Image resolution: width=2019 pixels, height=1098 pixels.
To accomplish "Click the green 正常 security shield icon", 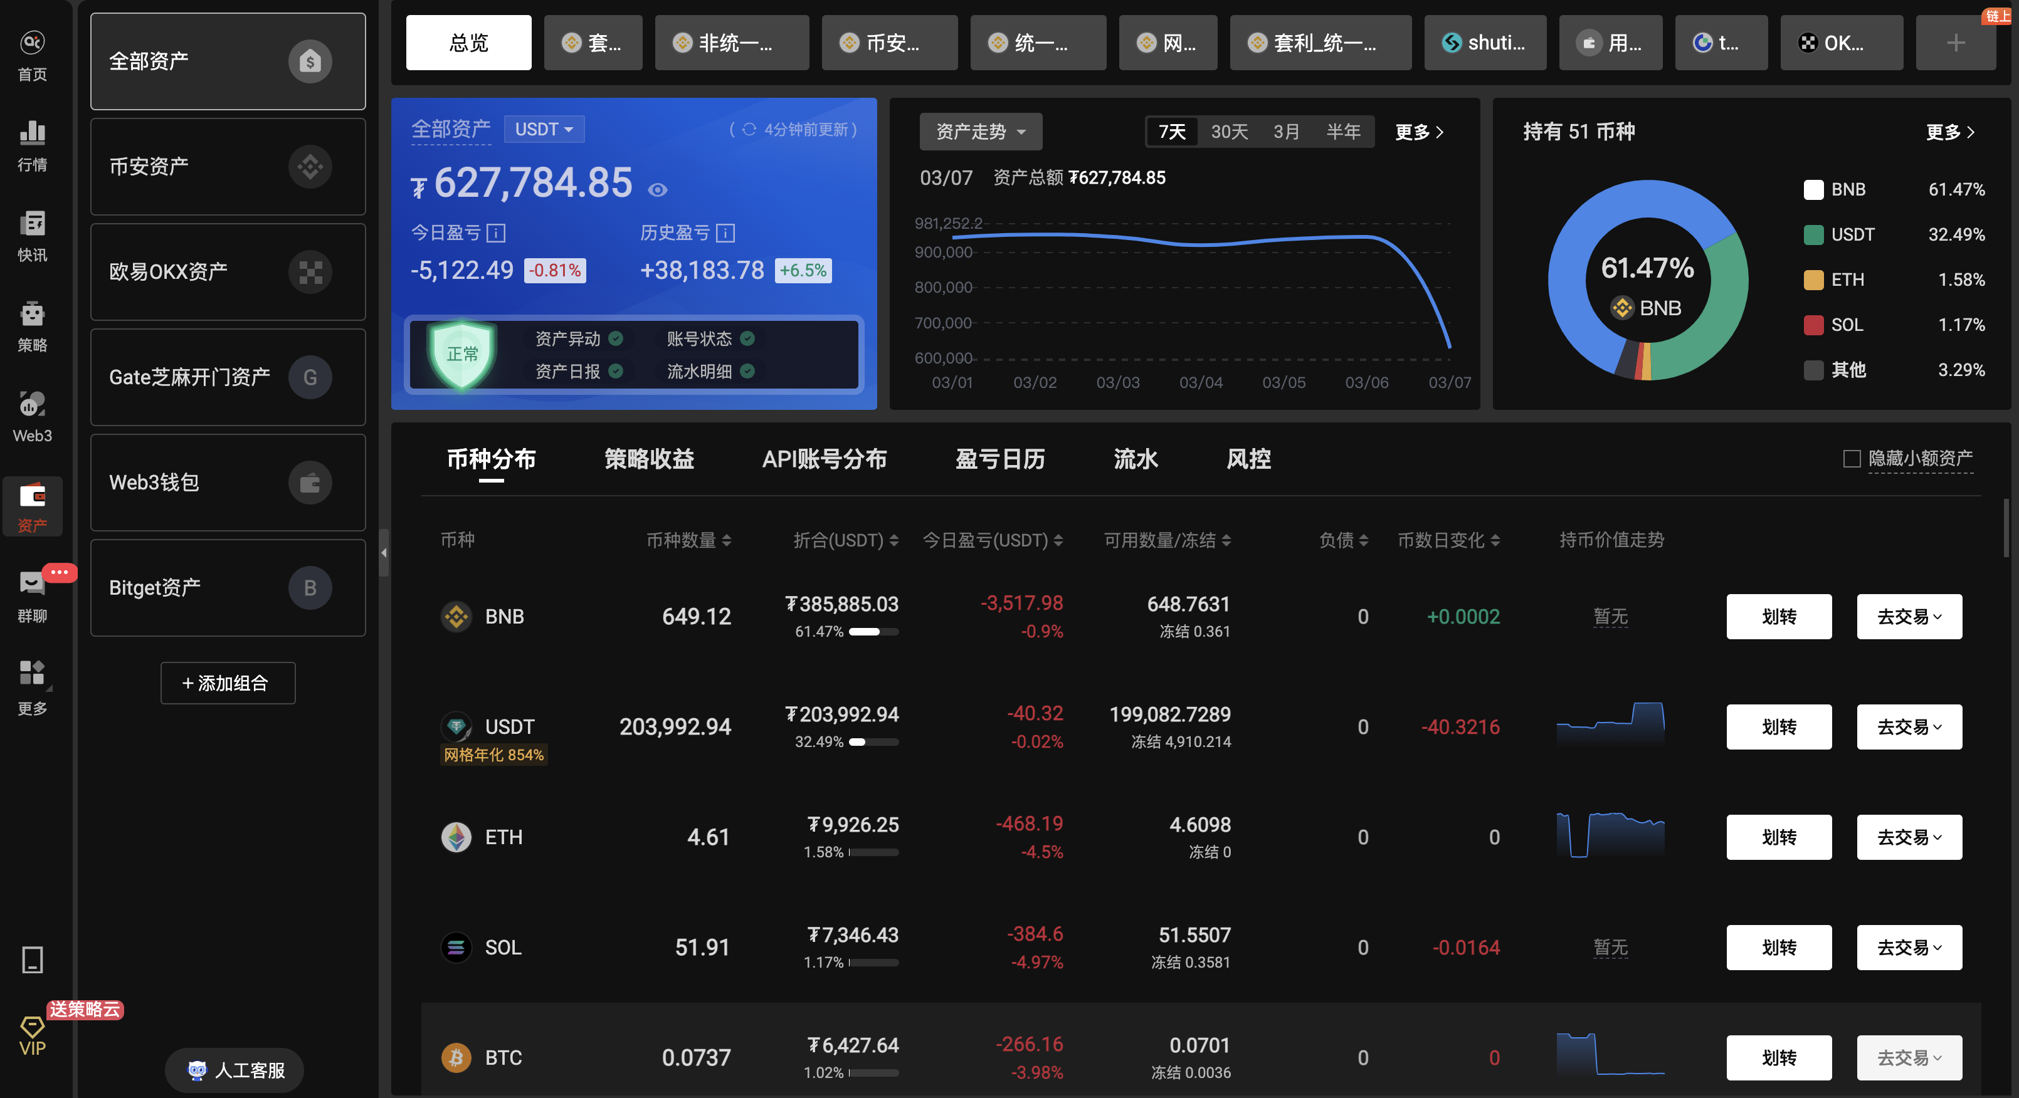I will tap(461, 355).
